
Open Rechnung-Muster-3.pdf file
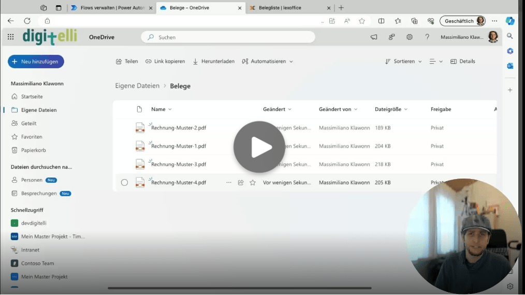tap(179, 165)
